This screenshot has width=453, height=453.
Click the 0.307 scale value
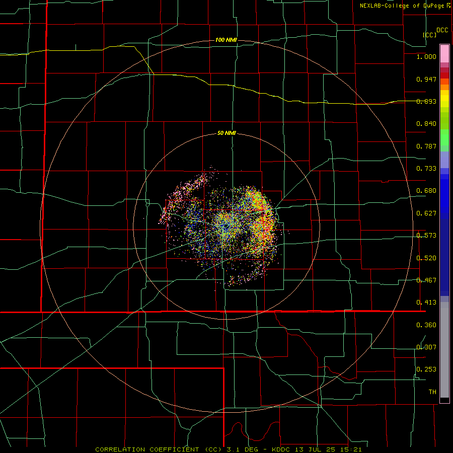[x=426, y=347]
